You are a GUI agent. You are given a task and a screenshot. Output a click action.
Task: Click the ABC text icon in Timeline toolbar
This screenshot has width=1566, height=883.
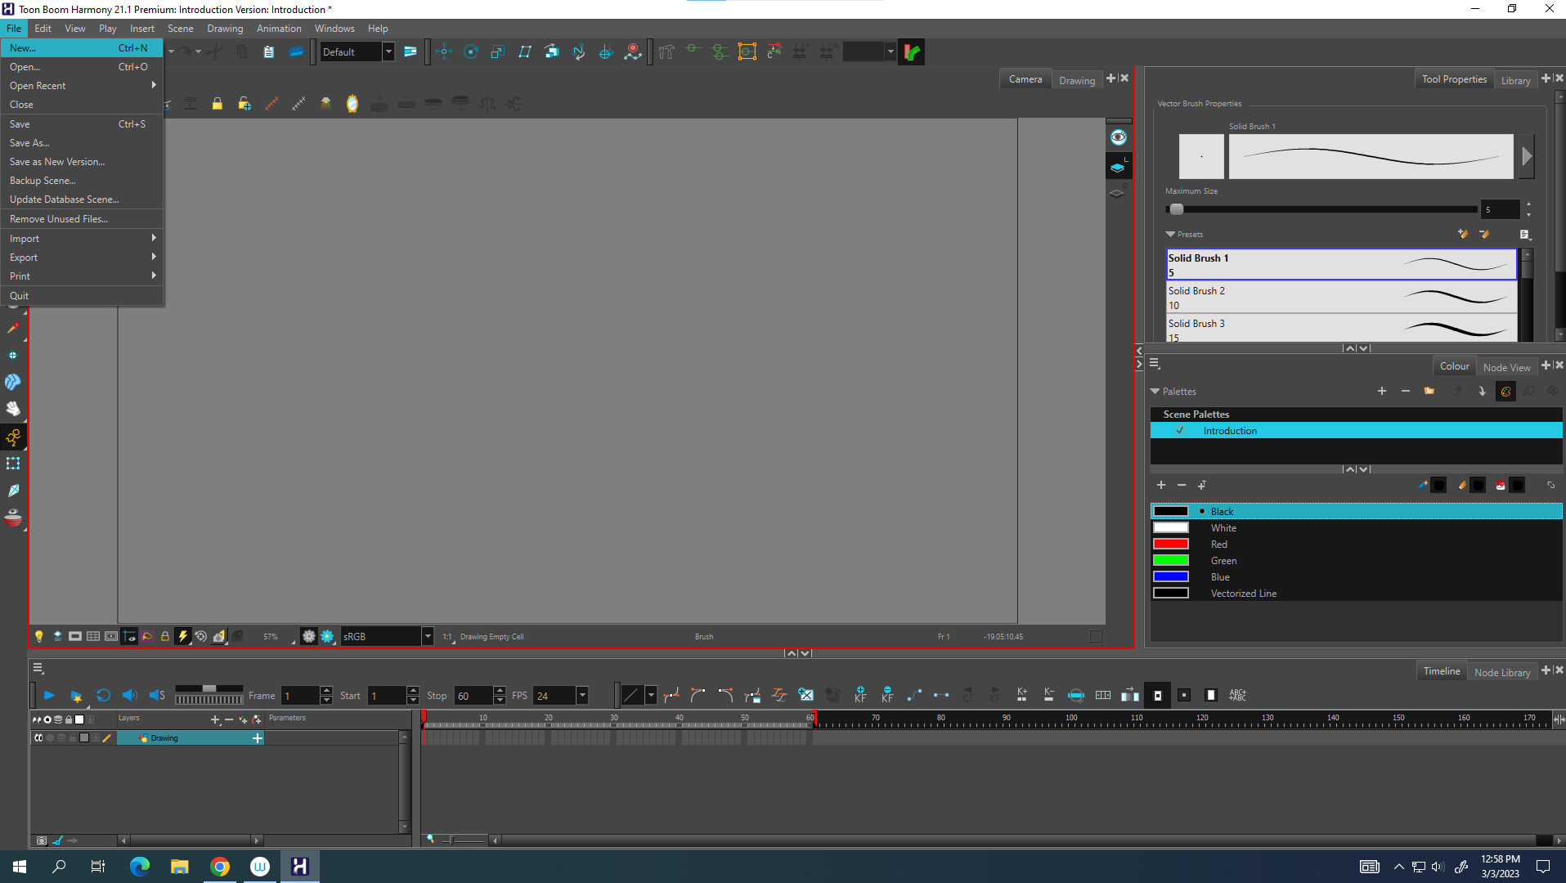point(1238,695)
